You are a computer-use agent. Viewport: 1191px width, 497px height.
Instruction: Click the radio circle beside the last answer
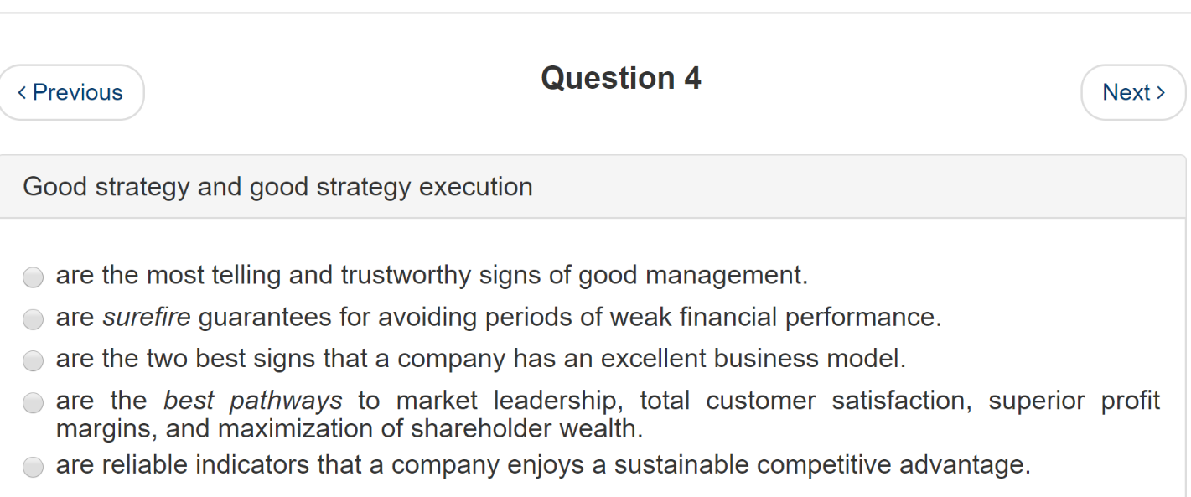33,467
